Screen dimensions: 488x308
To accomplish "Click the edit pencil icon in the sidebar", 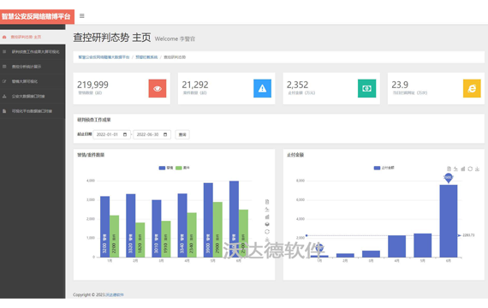I will (x=4, y=81).
